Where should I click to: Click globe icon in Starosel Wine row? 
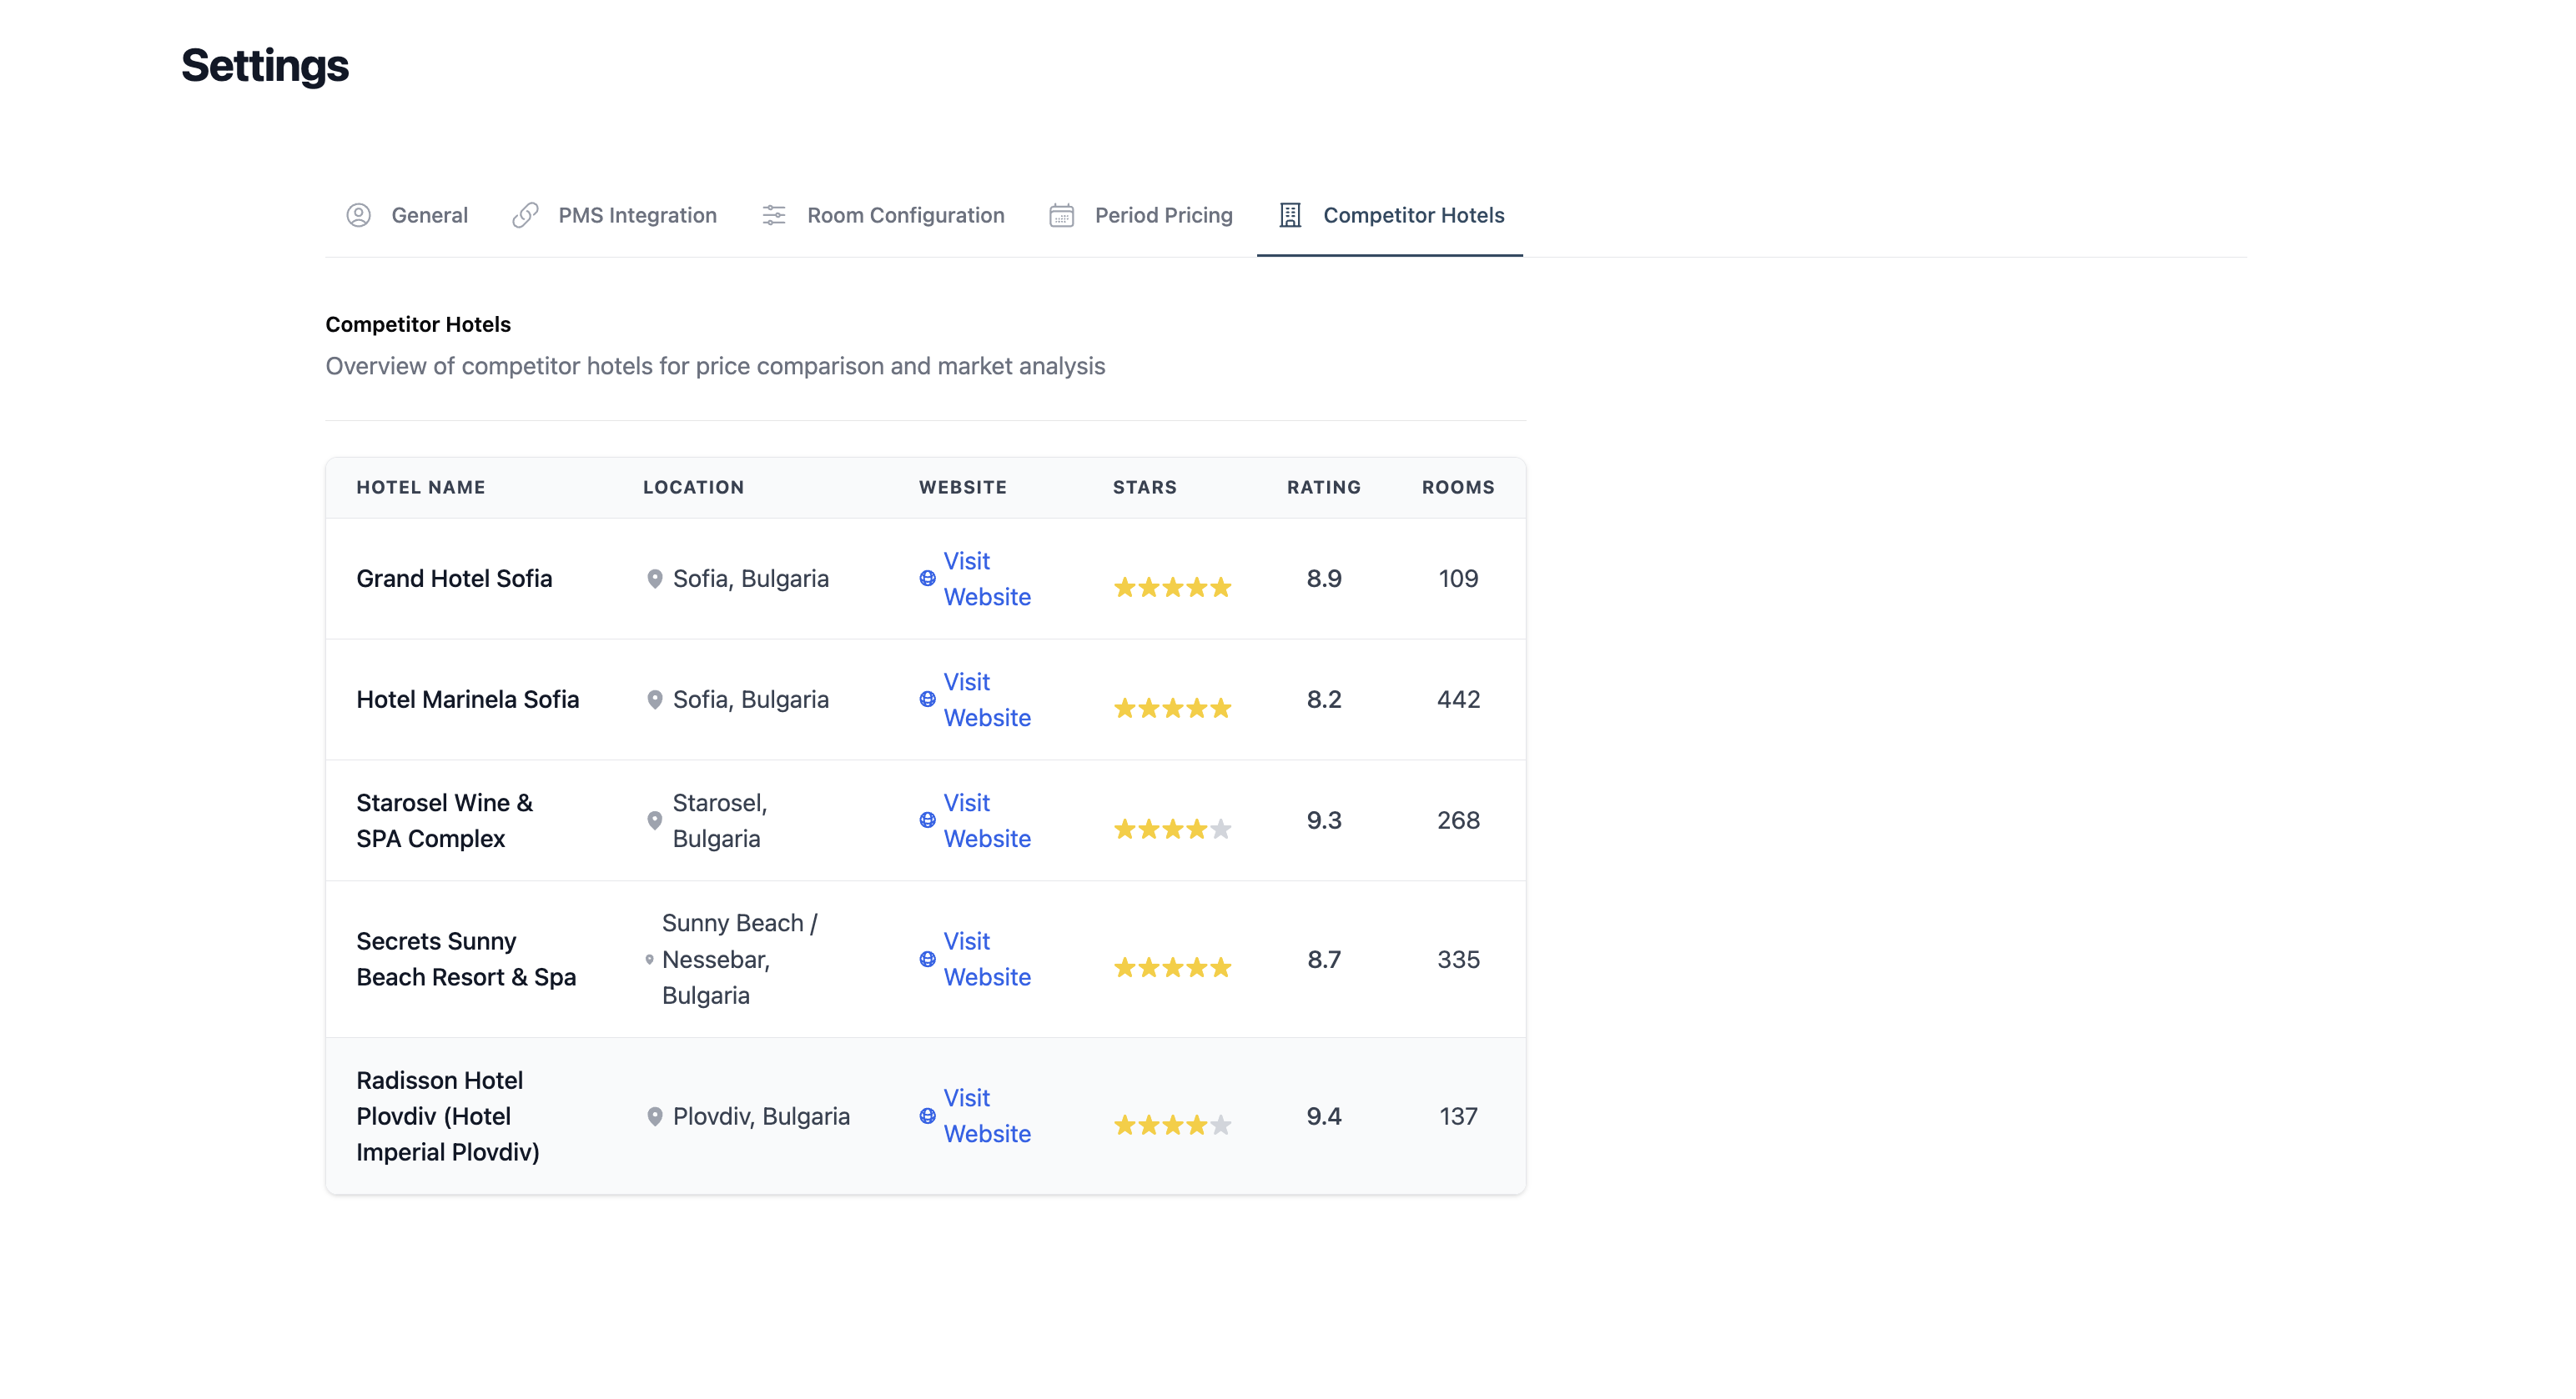click(x=927, y=820)
